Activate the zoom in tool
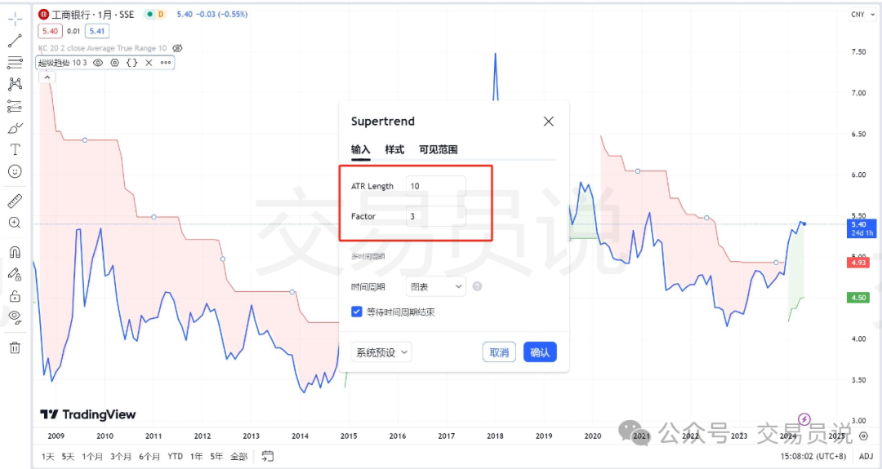The width and height of the screenshot is (882, 469). click(16, 223)
